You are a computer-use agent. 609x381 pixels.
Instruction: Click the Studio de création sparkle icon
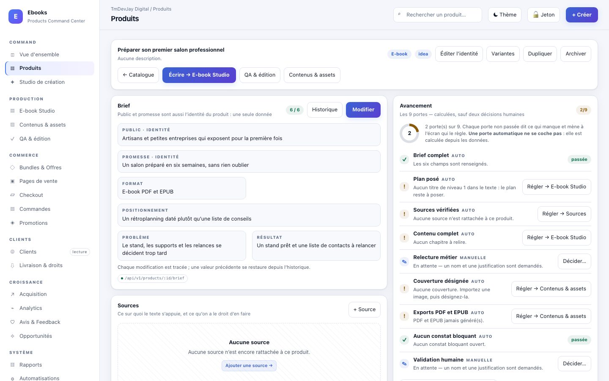pyautogui.click(x=12, y=82)
